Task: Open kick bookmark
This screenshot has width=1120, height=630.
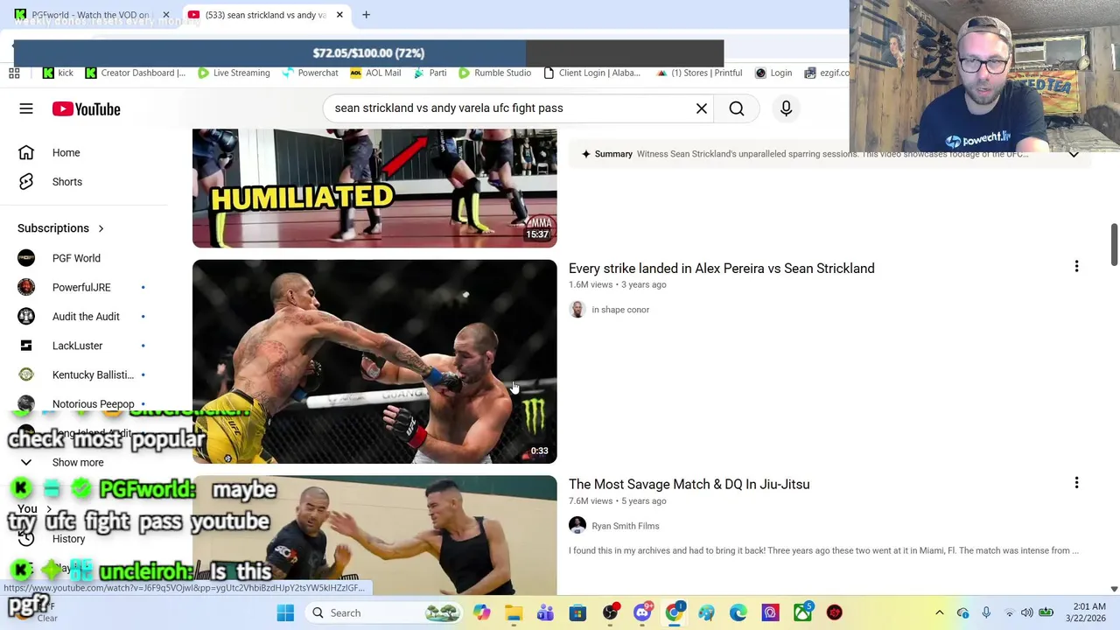Action: pyautogui.click(x=58, y=73)
